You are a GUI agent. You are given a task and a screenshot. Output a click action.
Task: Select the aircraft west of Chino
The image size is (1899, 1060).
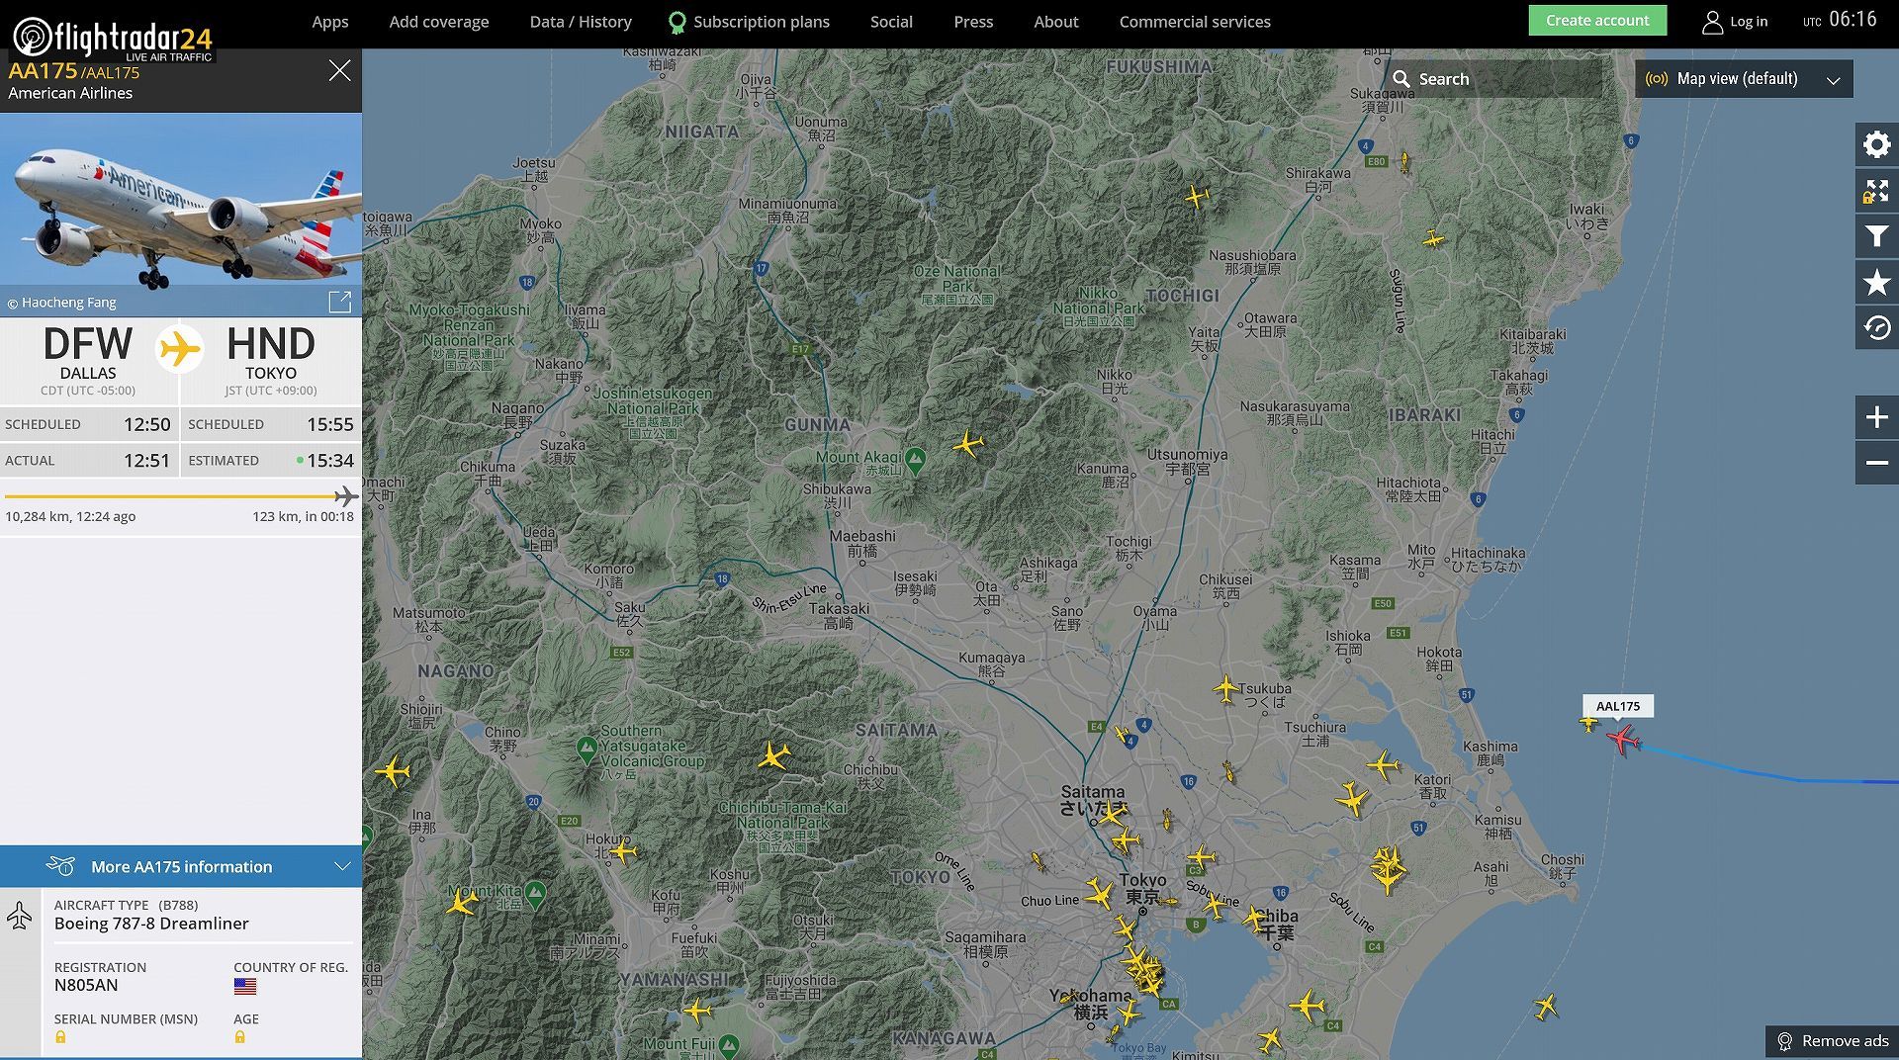click(x=393, y=770)
